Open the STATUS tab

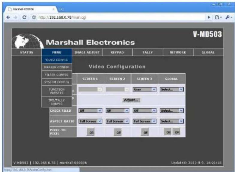click(x=27, y=52)
